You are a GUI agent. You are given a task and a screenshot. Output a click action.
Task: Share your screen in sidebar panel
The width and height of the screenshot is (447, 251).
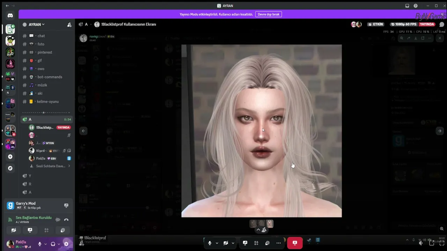pyautogui.click(x=30, y=230)
